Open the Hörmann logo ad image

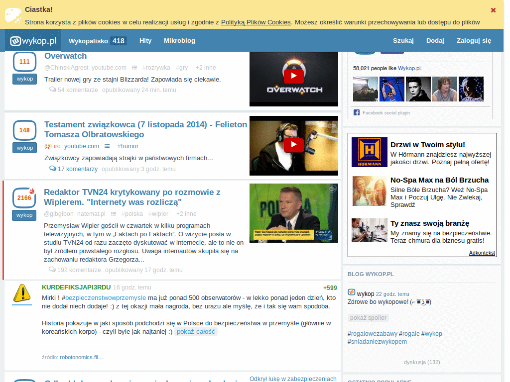click(x=370, y=152)
